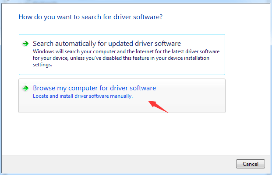Viewport: 272px width, 175px height.
Task: Click the "Windows will search your computer" description line
Action: tap(126, 51)
